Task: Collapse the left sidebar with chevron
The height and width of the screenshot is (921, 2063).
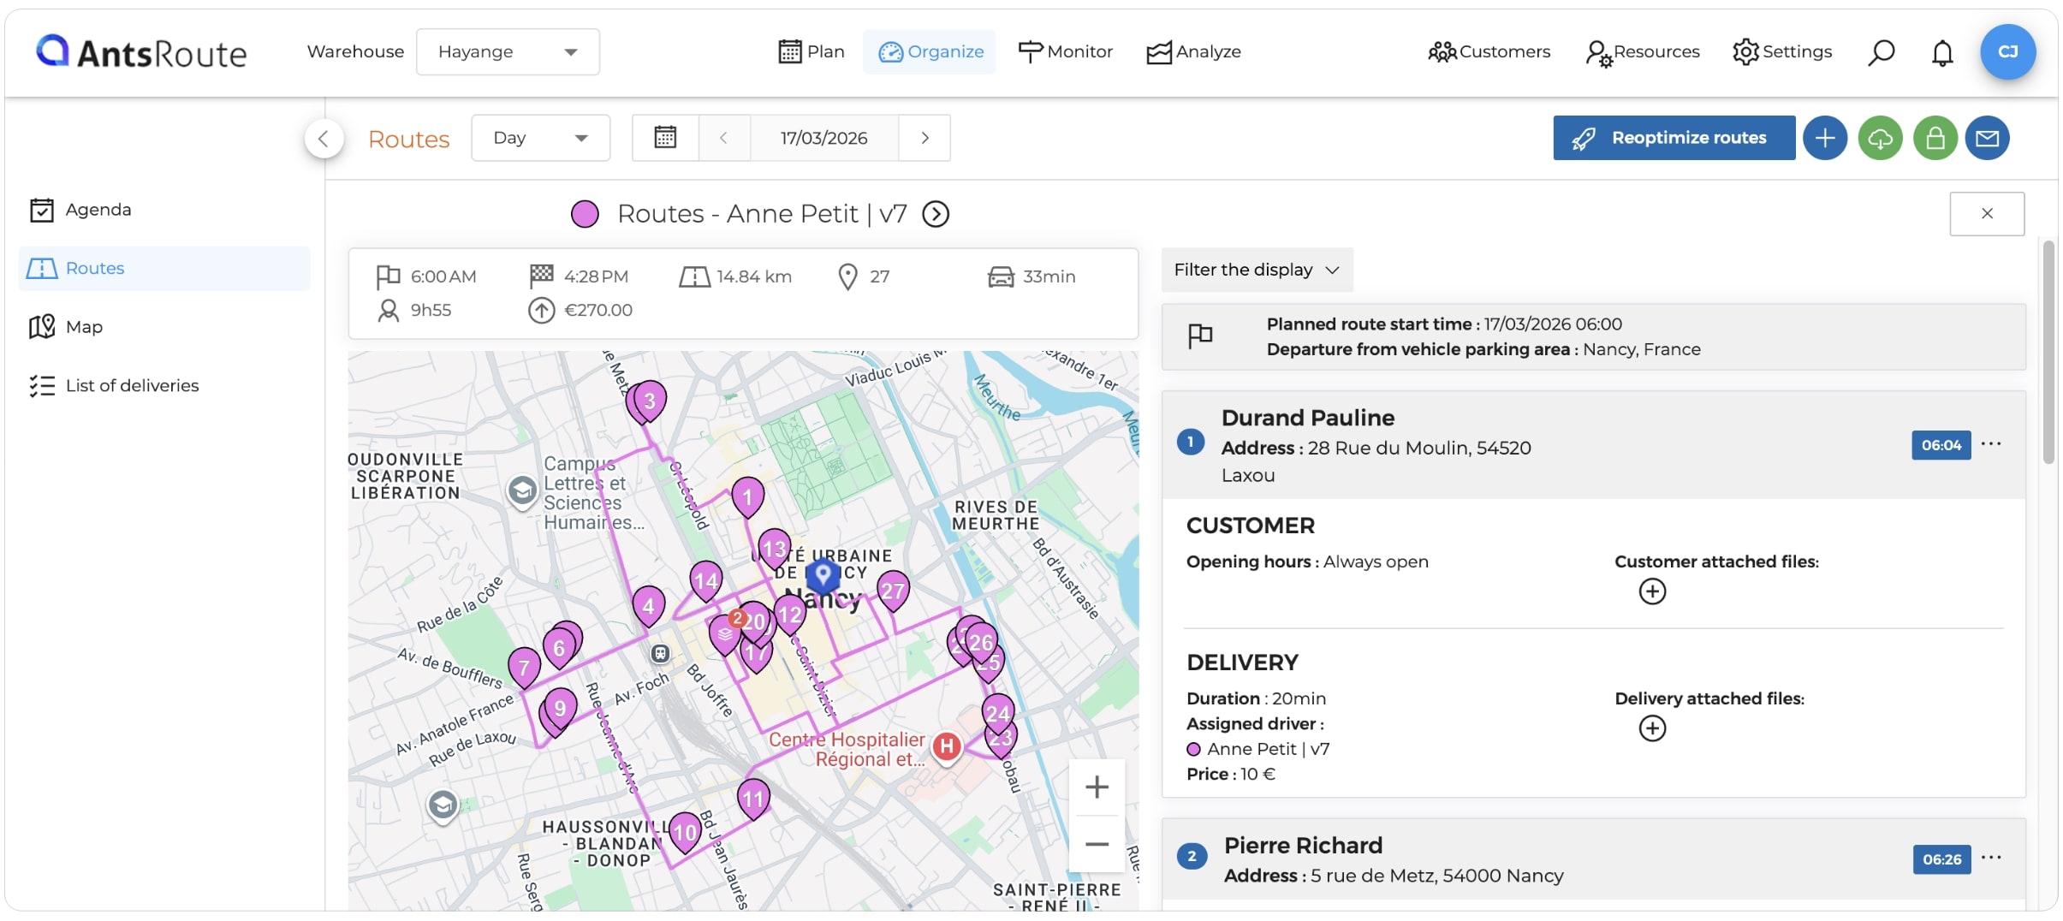Action: coord(324,139)
